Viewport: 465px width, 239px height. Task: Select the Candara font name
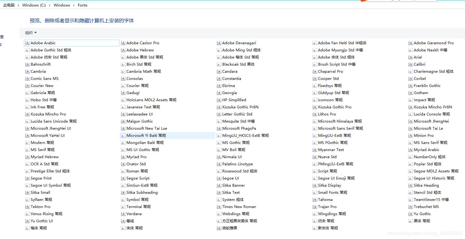(x=230, y=72)
